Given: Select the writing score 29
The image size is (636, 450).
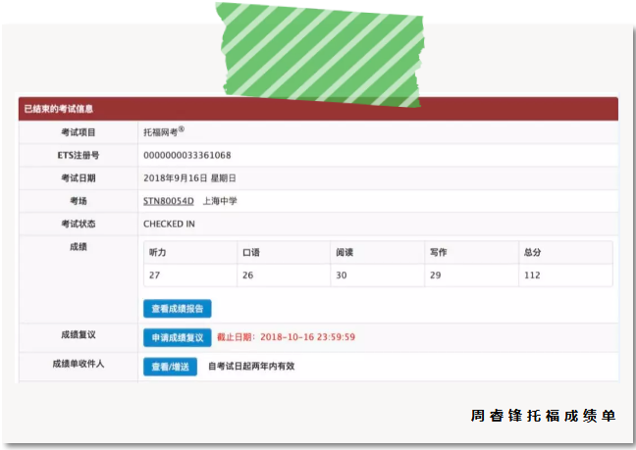Looking at the screenshot, I should (x=435, y=275).
